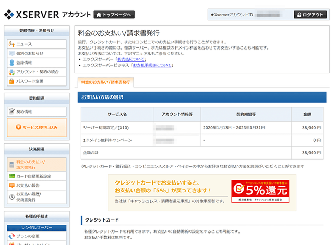Click the credit card icon for カード自動更新設定
Image resolution: width=334 pixels, height=245 pixels.
tap(12, 176)
